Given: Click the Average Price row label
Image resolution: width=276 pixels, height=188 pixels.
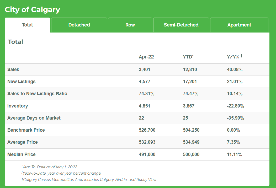Looking at the screenshot, I should (23, 142).
